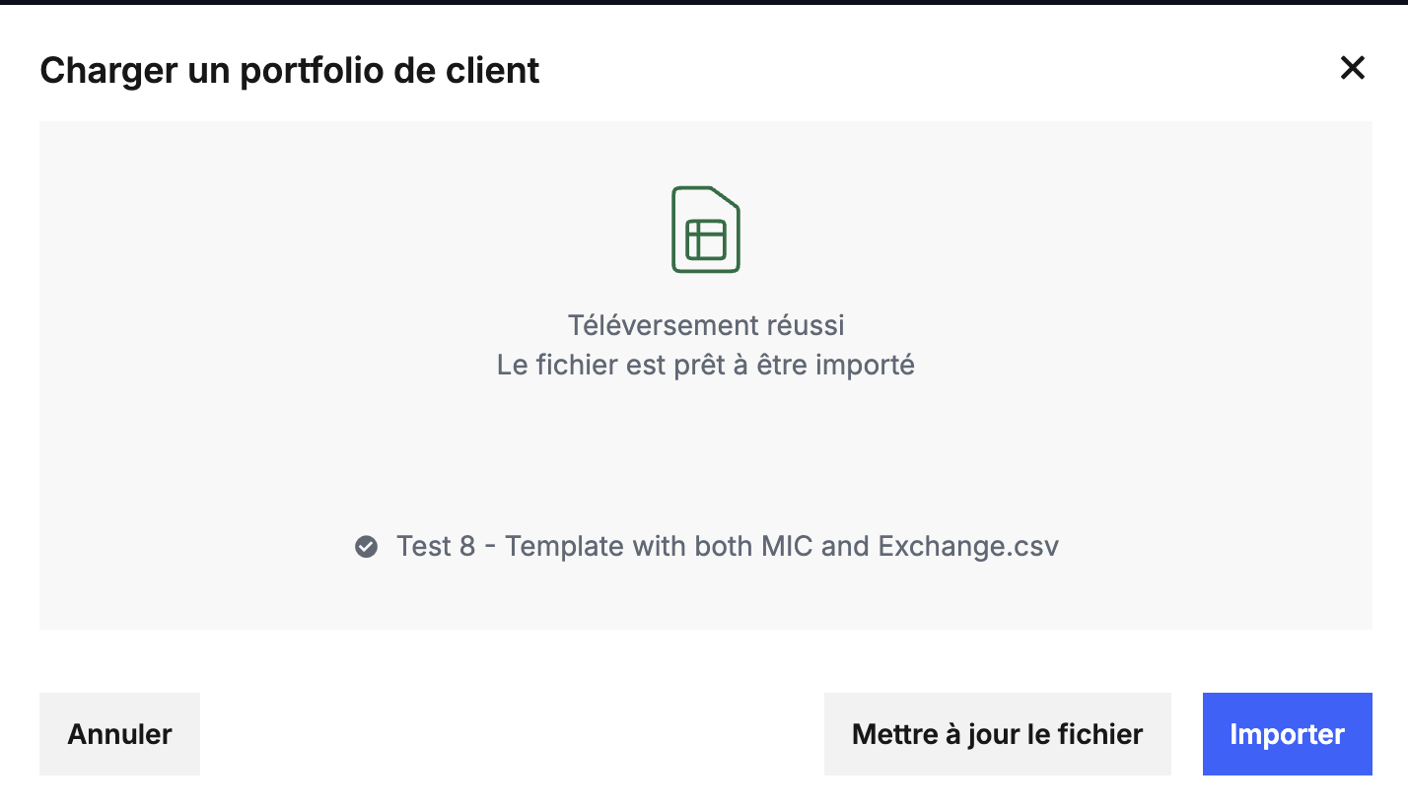This screenshot has height=808, width=1408.
Task: Import the uploaded CSV with the blue button
Action: tap(1287, 734)
